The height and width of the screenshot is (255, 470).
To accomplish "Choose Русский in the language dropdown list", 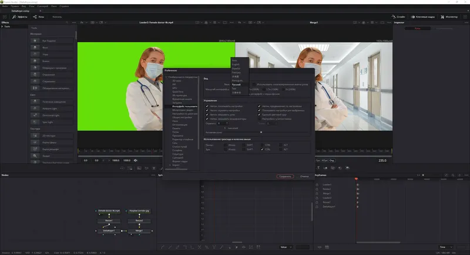I will click(x=240, y=84).
